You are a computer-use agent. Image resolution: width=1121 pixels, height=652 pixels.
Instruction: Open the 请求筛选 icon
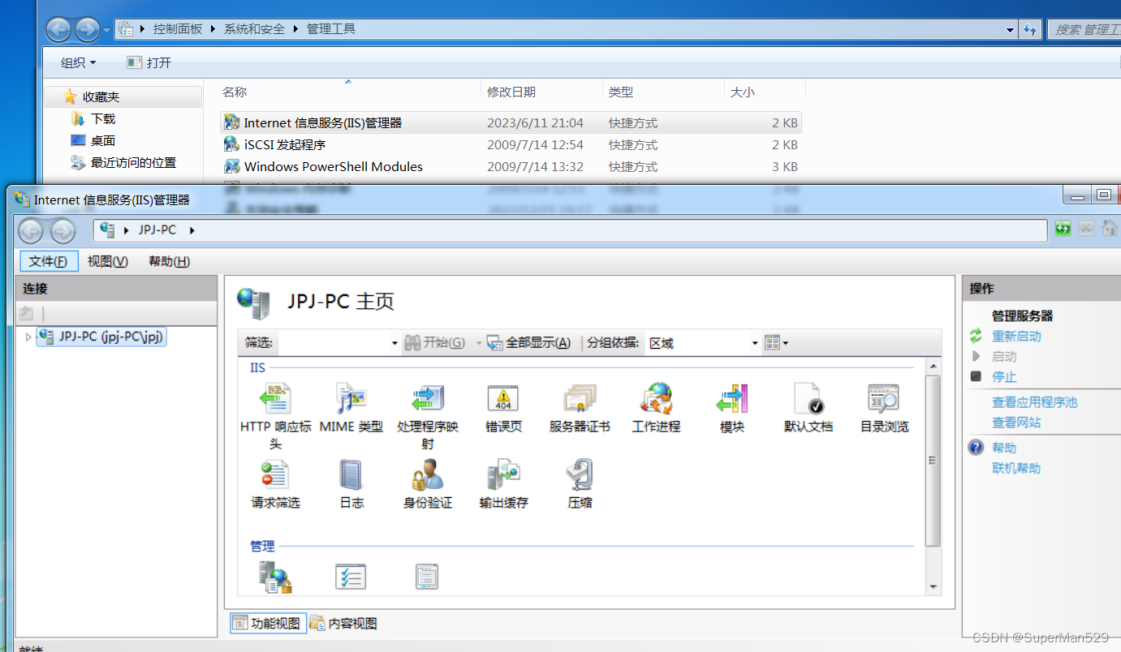pos(276,475)
